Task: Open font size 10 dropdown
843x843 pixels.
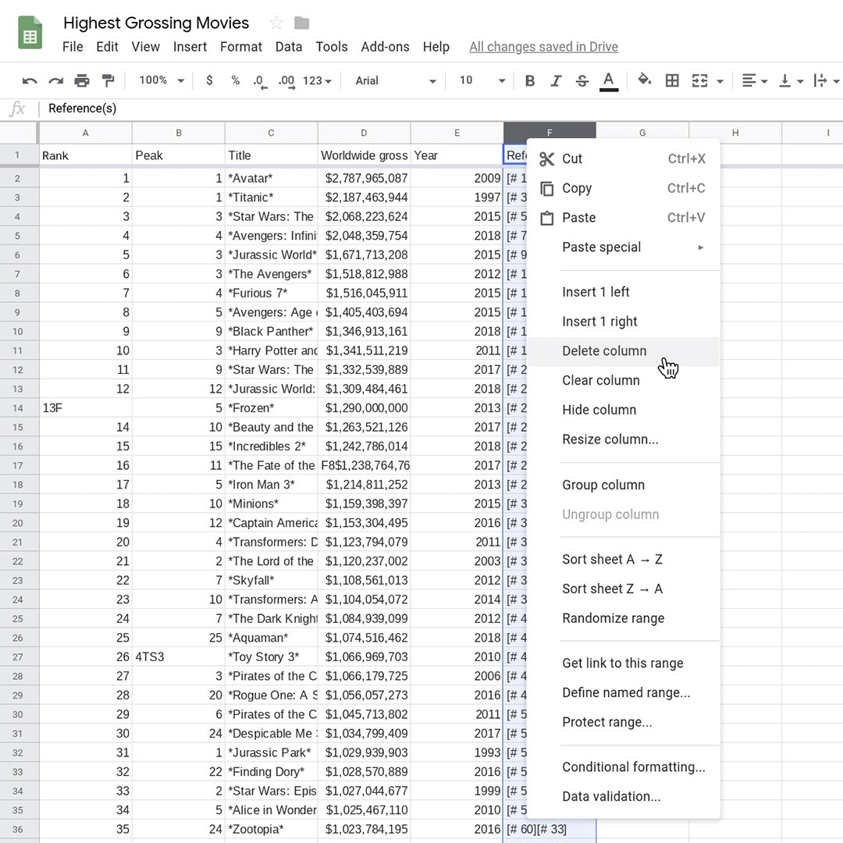Action: pos(482,80)
